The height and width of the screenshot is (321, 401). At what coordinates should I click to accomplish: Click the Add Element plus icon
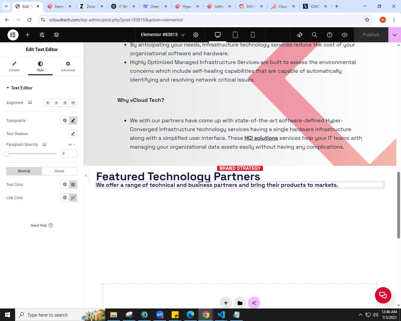[x=28, y=35]
